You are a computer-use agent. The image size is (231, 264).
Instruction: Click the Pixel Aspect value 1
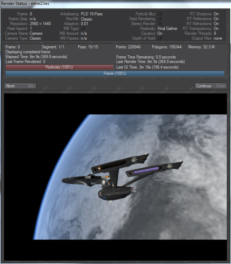click(x=31, y=29)
